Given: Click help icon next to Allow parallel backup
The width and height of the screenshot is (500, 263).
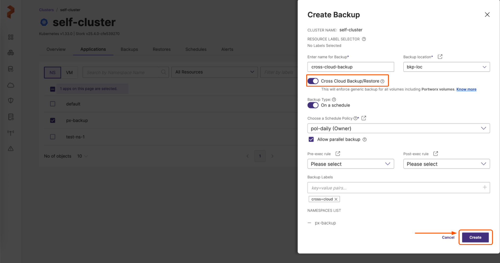Looking at the screenshot, I should click(x=365, y=139).
